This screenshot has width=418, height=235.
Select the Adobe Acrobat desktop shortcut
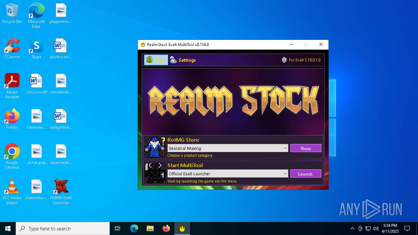pos(12,86)
